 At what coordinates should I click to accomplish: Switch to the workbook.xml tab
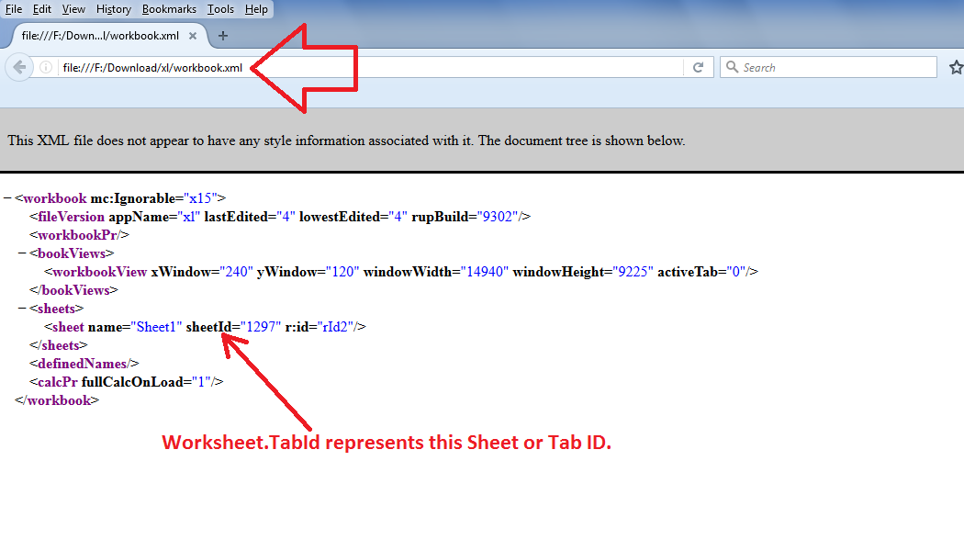pos(101,36)
